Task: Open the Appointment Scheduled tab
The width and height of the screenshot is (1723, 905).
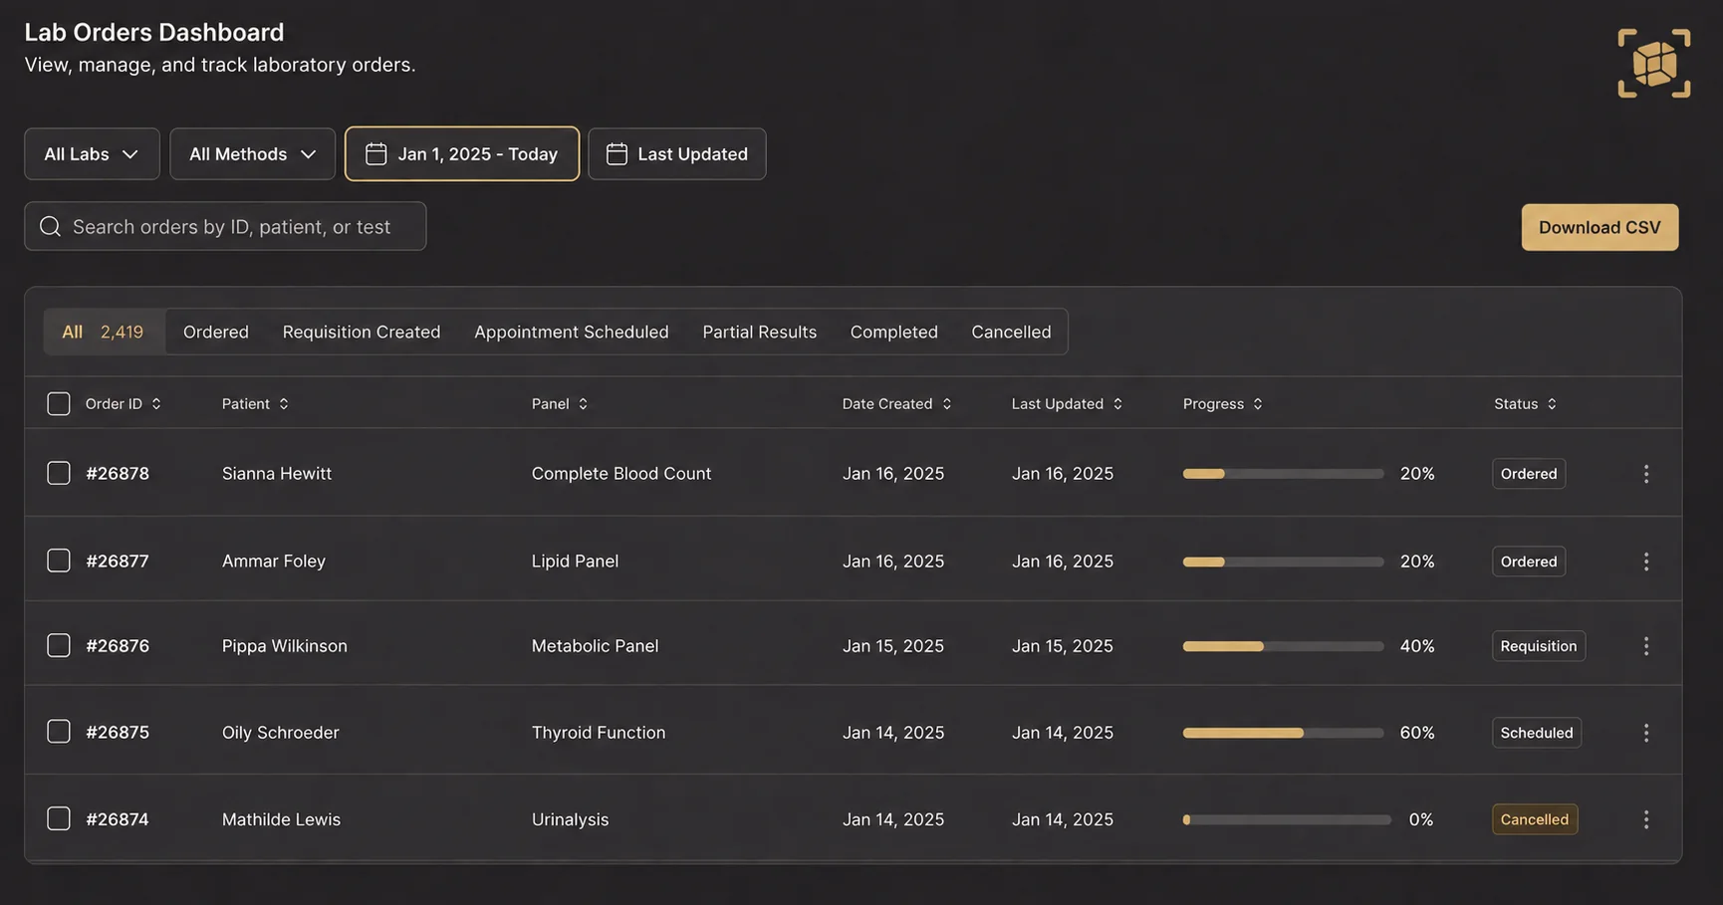Action: (572, 332)
